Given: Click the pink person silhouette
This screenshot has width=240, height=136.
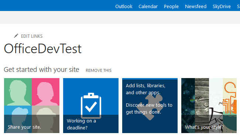Looking at the screenshot, I should pyautogui.click(x=46, y=92).
